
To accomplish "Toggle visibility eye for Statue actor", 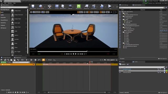I will coord(120,40).
